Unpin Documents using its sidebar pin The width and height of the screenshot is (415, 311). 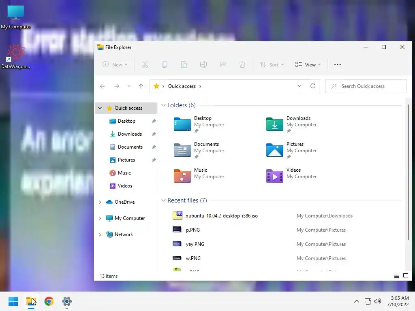[154, 147]
